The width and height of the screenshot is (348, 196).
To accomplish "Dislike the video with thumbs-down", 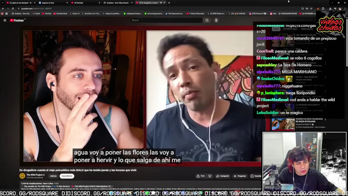I will [210, 176].
